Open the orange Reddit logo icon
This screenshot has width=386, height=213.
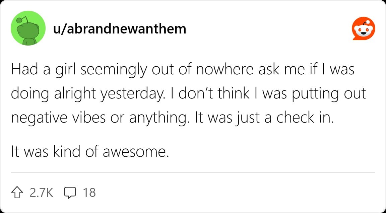(364, 28)
